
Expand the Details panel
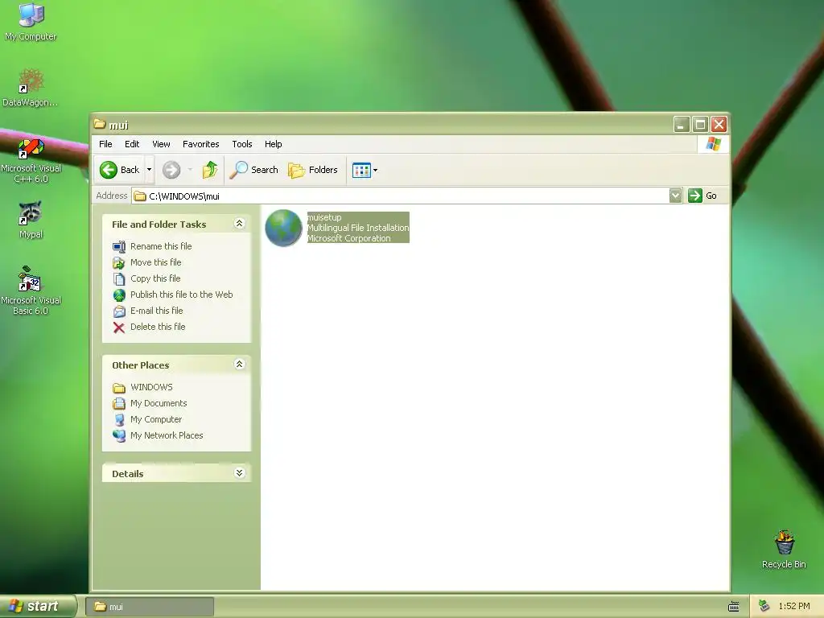click(239, 473)
